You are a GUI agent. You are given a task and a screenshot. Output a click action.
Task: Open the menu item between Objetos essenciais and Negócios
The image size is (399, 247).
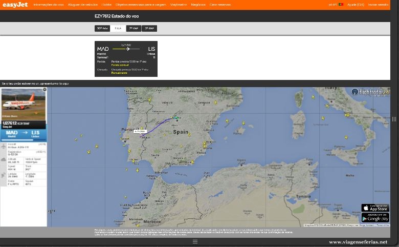tap(179, 5)
